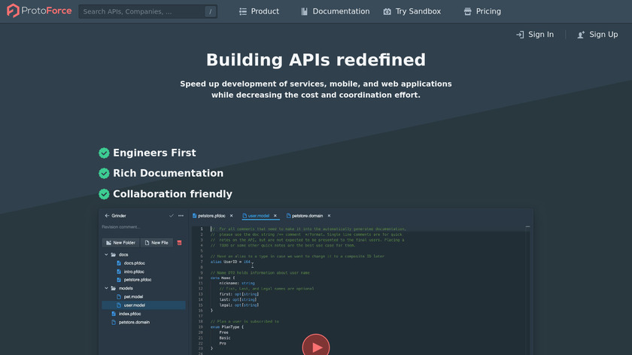Click the New Folder button
This screenshot has width=632, height=355.
[120, 243]
